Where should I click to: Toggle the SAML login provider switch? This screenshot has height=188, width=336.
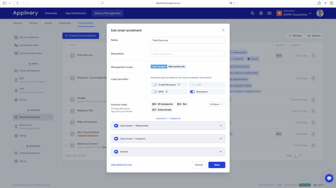(154, 92)
